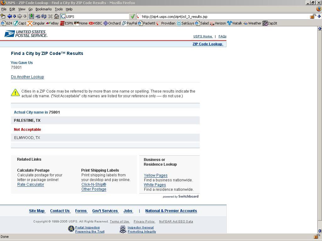
Task: Go forward with the gray right arrow
Action: click(x=20, y=16)
